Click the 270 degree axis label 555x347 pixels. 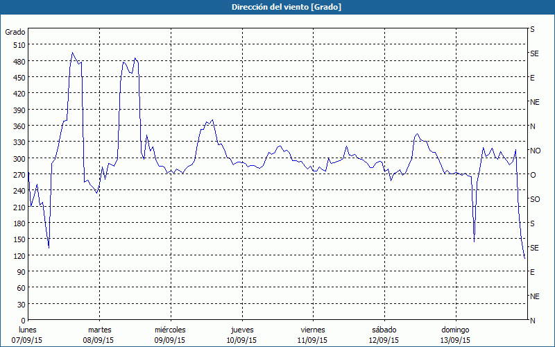point(17,175)
